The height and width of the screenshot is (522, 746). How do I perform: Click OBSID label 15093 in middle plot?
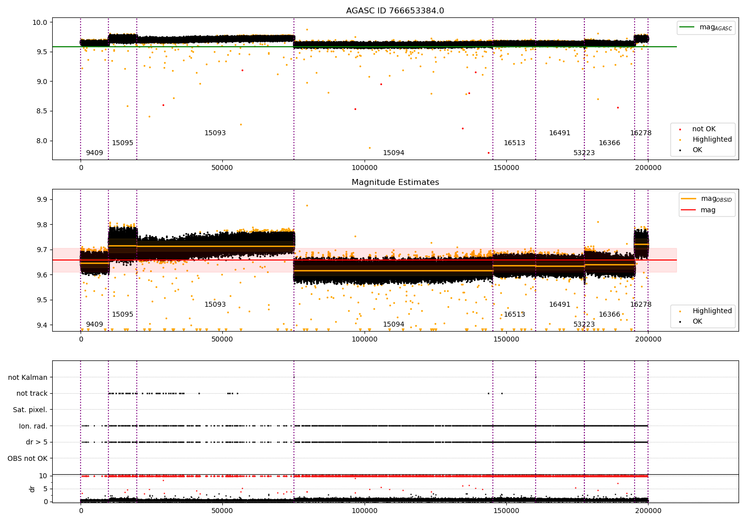click(x=215, y=305)
